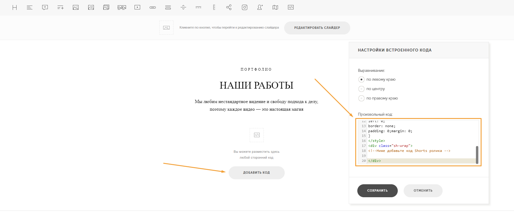Click the 'Редактировать слайдер' button
Viewport: 514px width, 214px height.
(x=317, y=28)
